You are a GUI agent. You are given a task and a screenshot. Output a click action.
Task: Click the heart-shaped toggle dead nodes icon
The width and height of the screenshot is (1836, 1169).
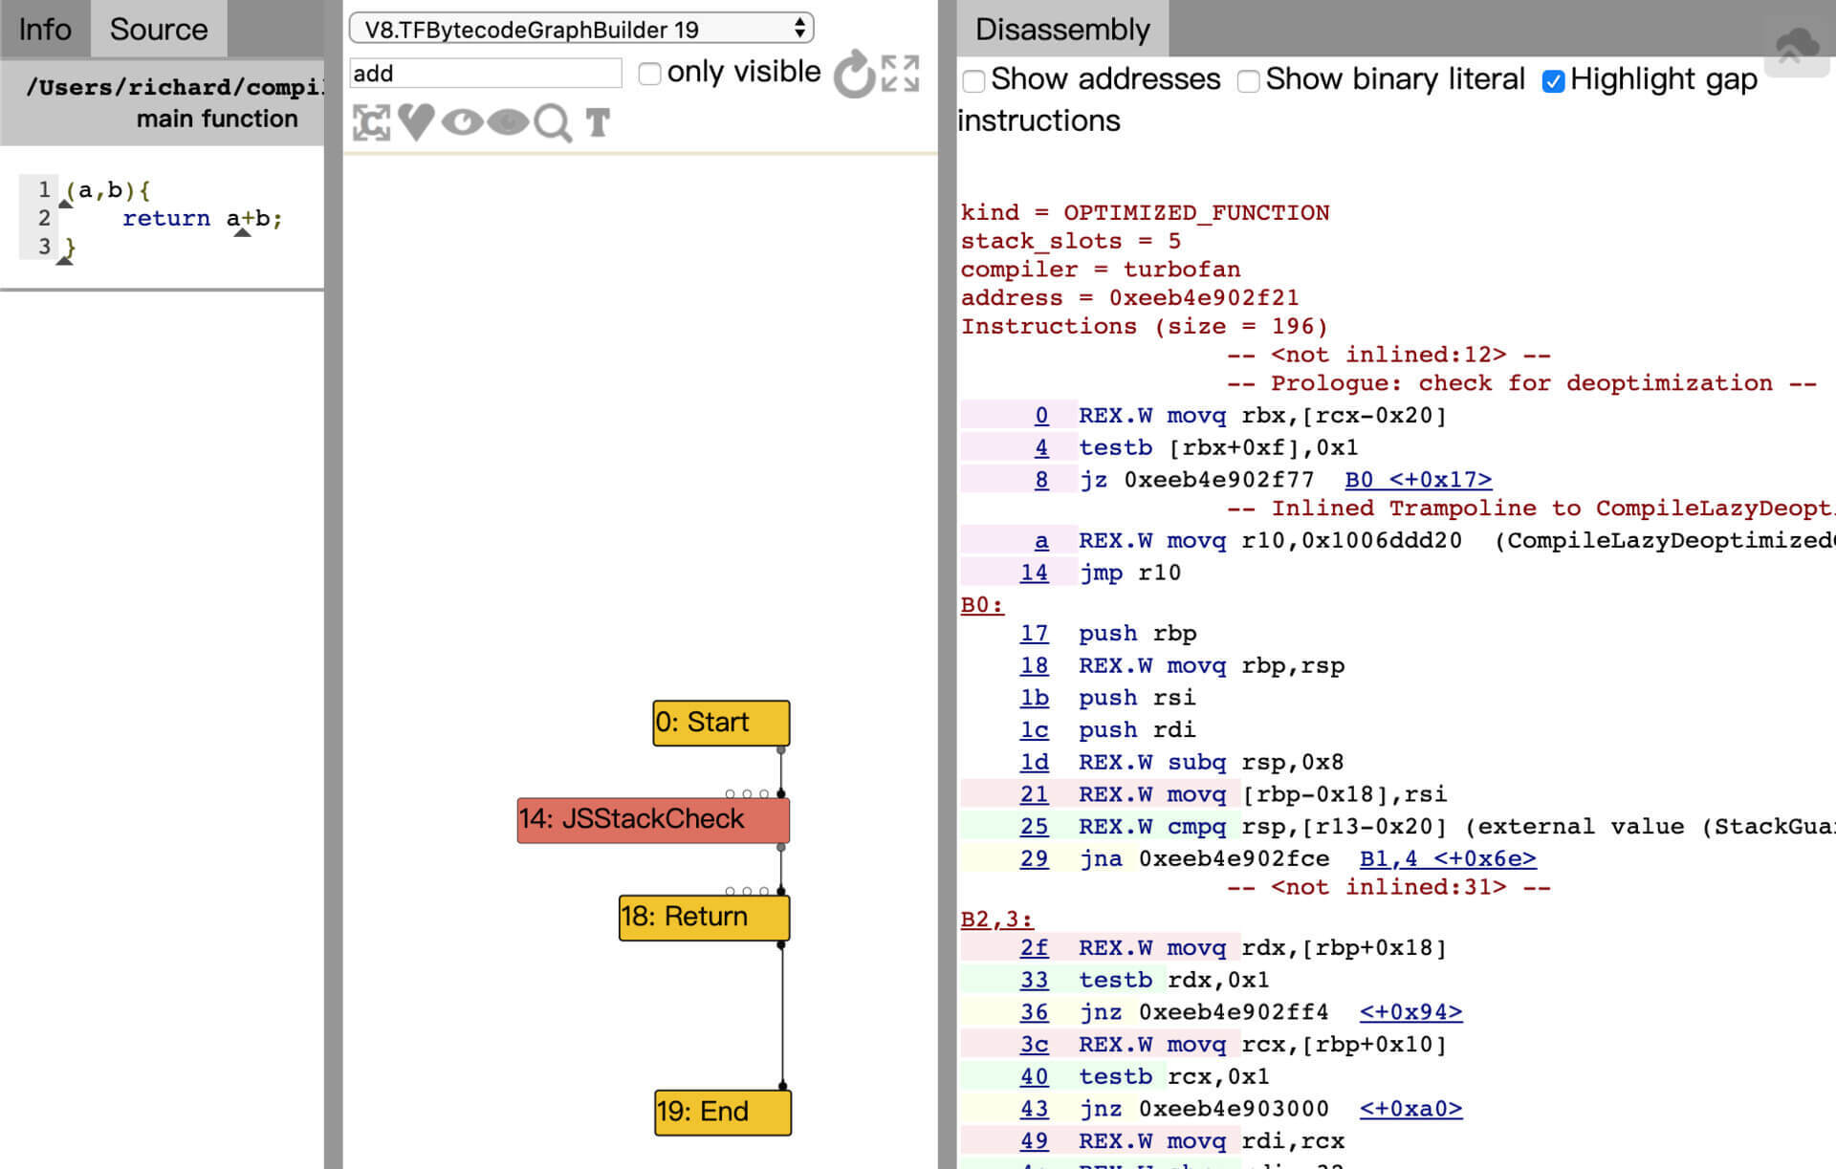[416, 122]
